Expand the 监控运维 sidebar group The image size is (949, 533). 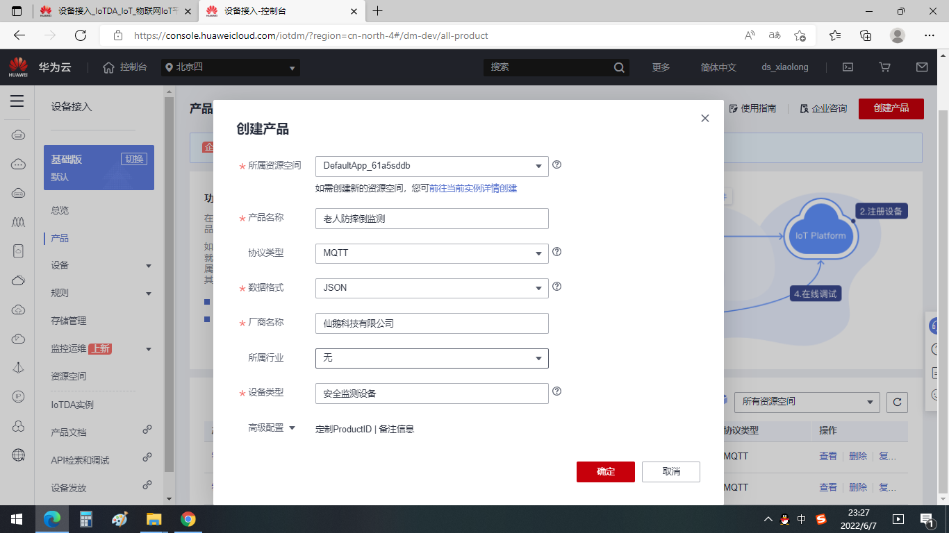[101, 349]
